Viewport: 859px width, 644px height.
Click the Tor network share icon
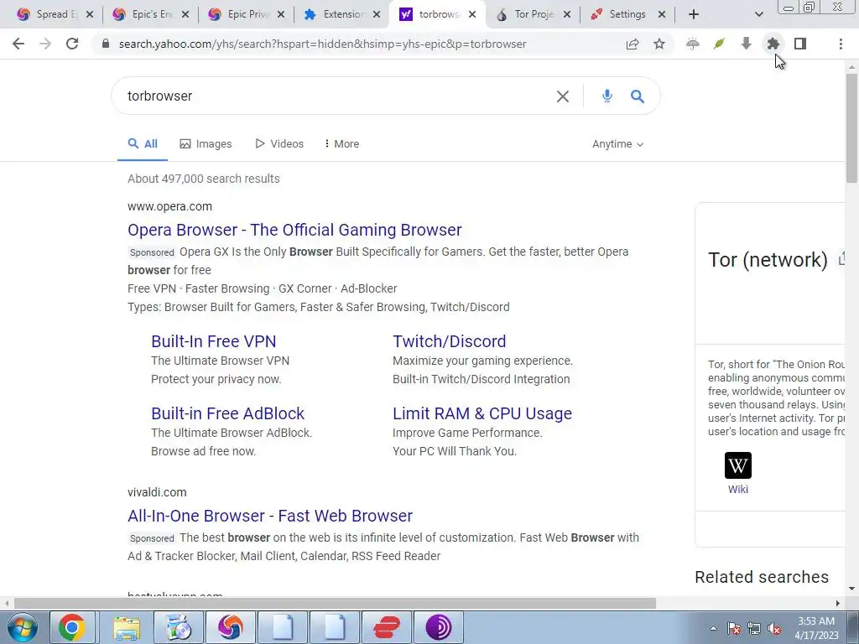[x=842, y=260]
